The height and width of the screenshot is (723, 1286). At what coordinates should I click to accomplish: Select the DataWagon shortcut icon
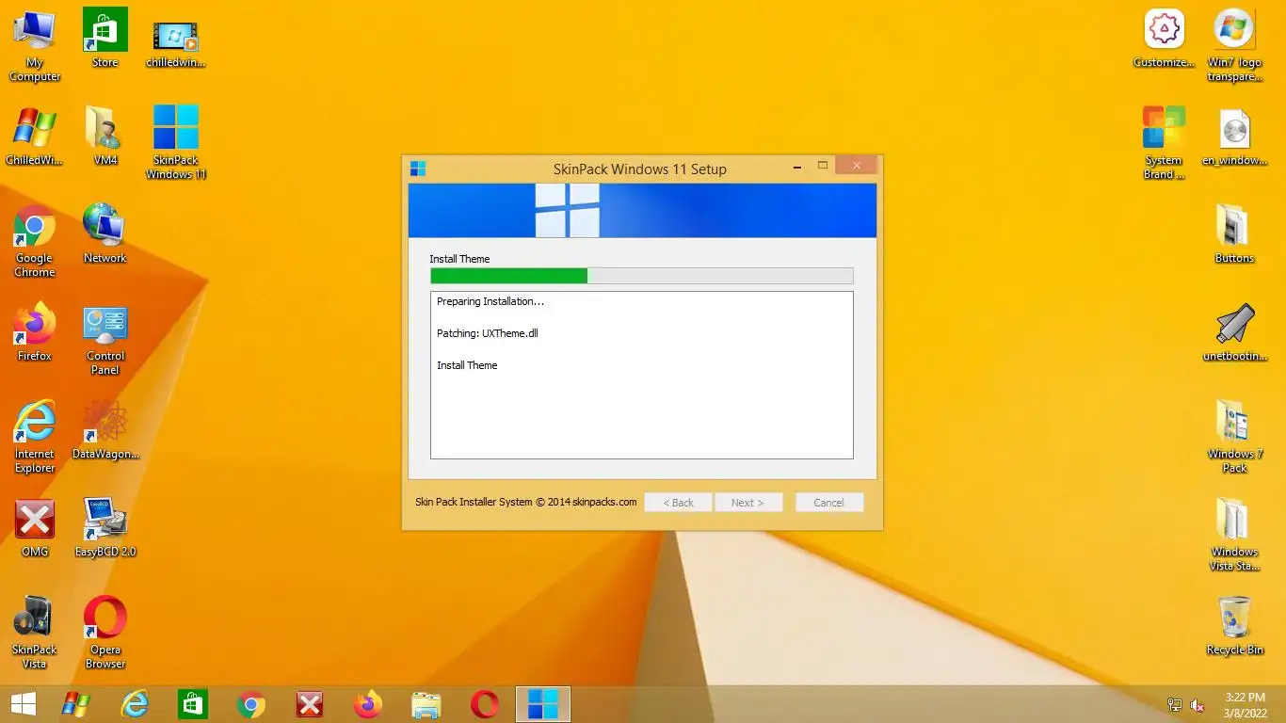[x=104, y=429]
